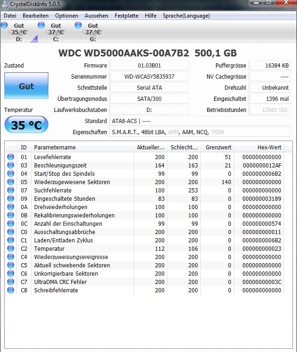The width and height of the screenshot is (297, 352).
Task: Click the status orb for Beschleunigungszeit
Action: coord(11,165)
